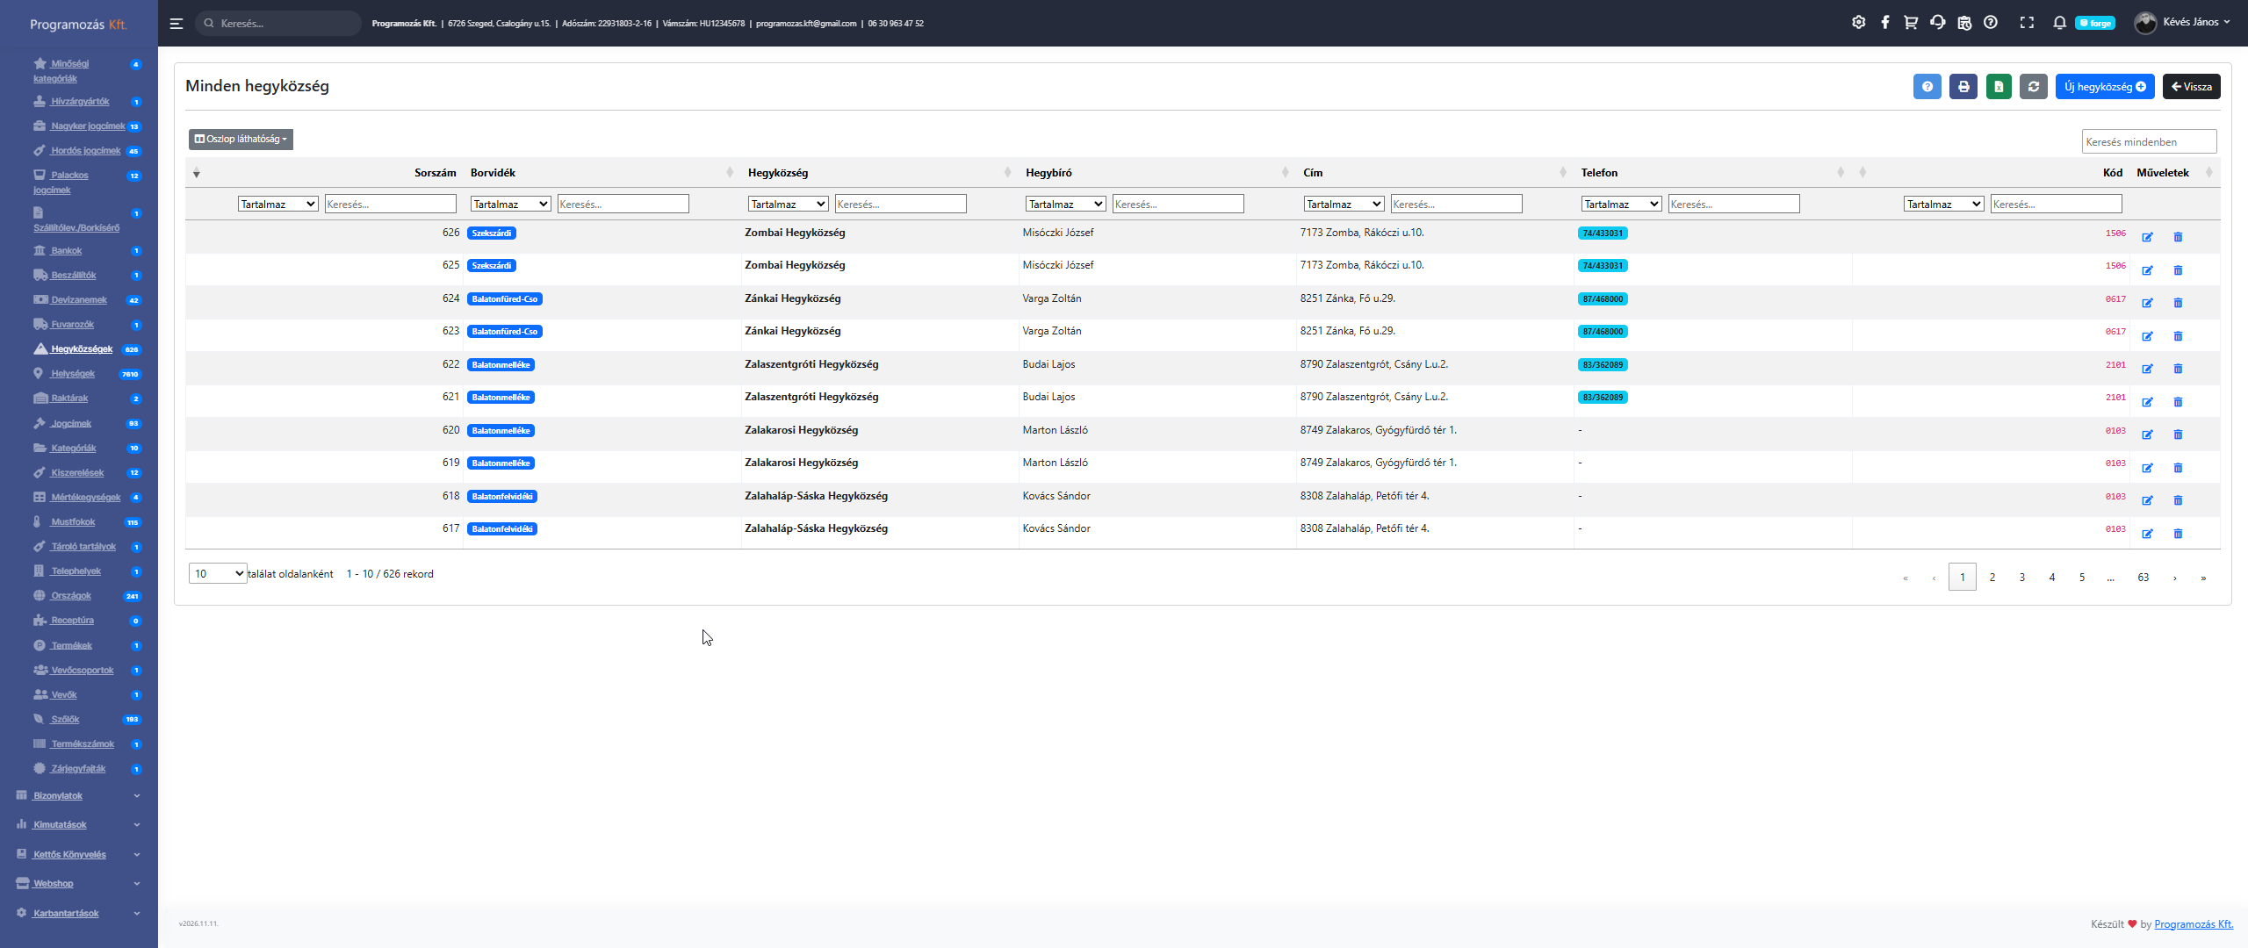This screenshot has width=2248, height=948.
Task: Delete row 617, Zalahaláp-Sáska Hegyközség
Action: click(2178, 534)
